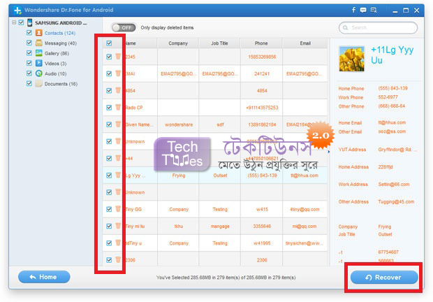Click the Dr.Fone logo in title bar

pyautogui.click(x=17, y=10)
